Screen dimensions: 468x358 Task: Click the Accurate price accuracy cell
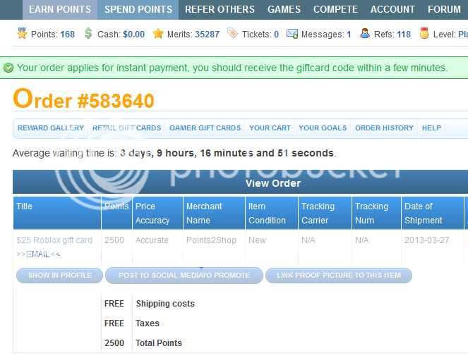click(152, 240)
